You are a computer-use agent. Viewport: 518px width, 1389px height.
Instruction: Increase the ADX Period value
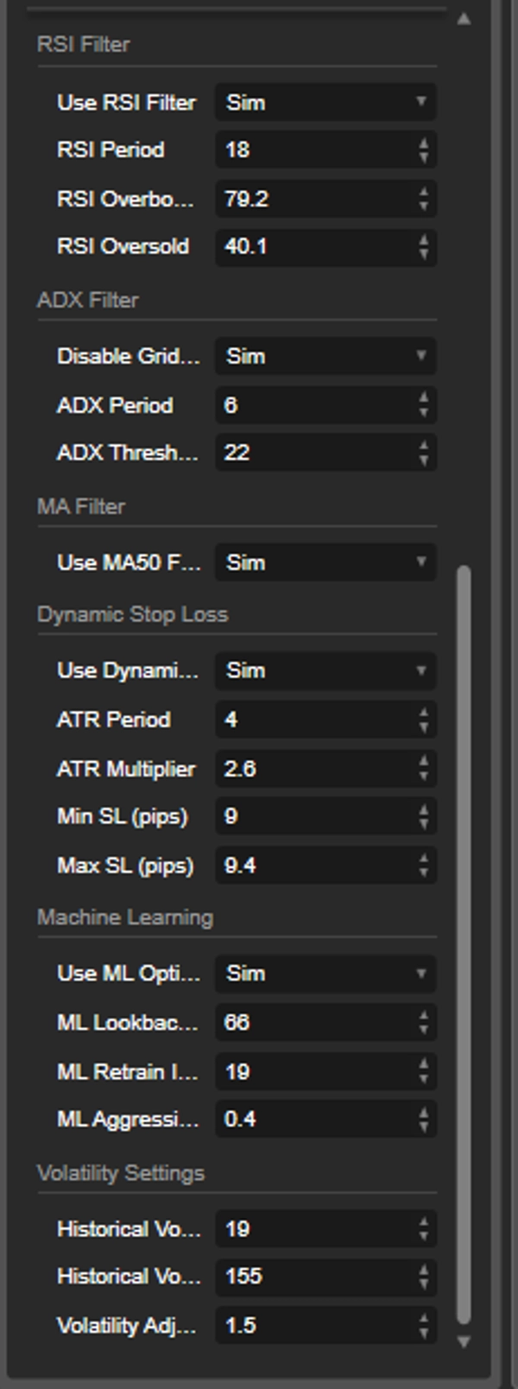[x=423, y=399]
